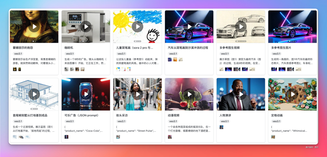327x157 pixels.
Task: Open the reference thumbnail under 可乐广告 card
Action: point(67,137)
